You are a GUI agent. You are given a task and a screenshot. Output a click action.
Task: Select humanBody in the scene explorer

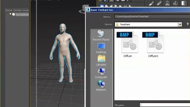[22, 15]
